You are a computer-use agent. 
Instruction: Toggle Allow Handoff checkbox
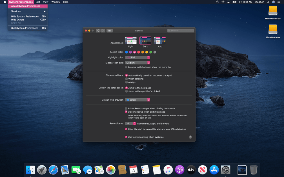coord(126,129)
